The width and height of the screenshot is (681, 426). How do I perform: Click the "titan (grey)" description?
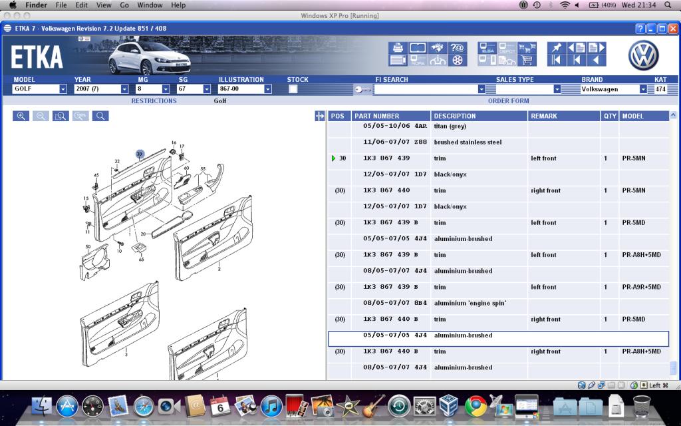tap(450, 126)
